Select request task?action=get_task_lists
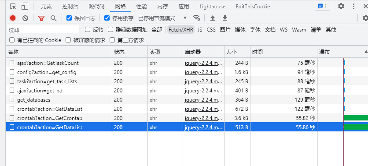Screen dimensions: 368x166 47,81
